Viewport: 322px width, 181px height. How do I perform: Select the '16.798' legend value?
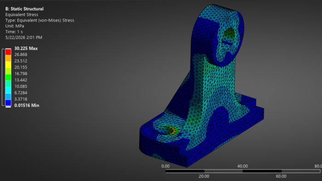[x=21, y=74]
